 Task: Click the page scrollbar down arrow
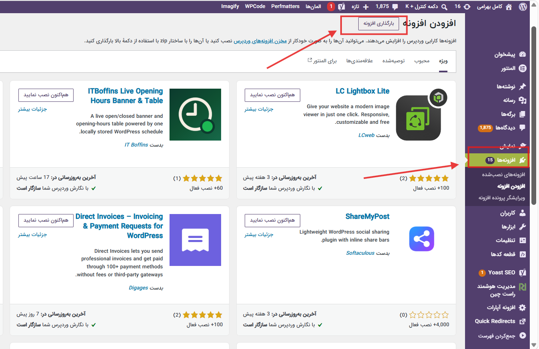pyautogui.click(x=534, y=345)
